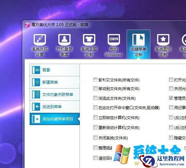Switch to the 文件对象关联菜单 sidebar tab
The width and height of the screenshot is (186, 168).
point(55,95)
